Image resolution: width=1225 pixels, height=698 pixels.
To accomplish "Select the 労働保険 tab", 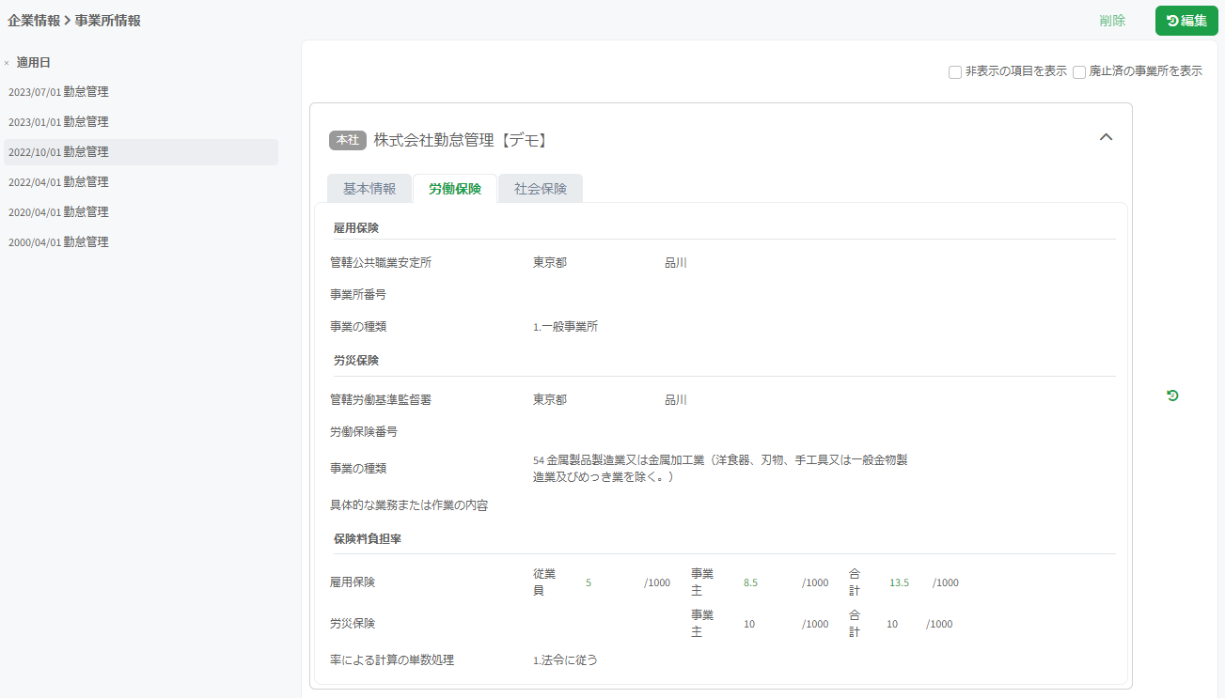I will pos(455,188).
